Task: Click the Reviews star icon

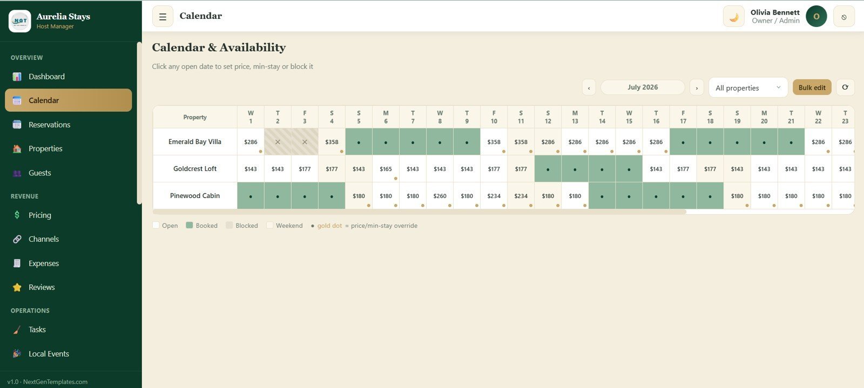Action: tap(17, 287)
